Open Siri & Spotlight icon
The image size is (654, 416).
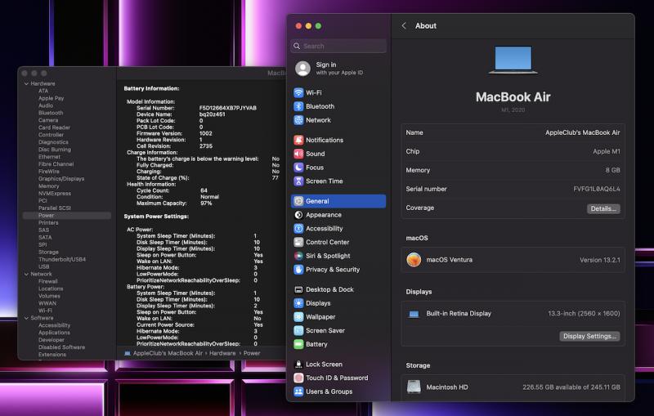point(298,256)
